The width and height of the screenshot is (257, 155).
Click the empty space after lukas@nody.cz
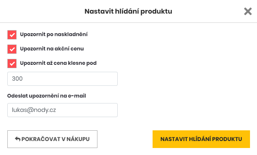87,110
